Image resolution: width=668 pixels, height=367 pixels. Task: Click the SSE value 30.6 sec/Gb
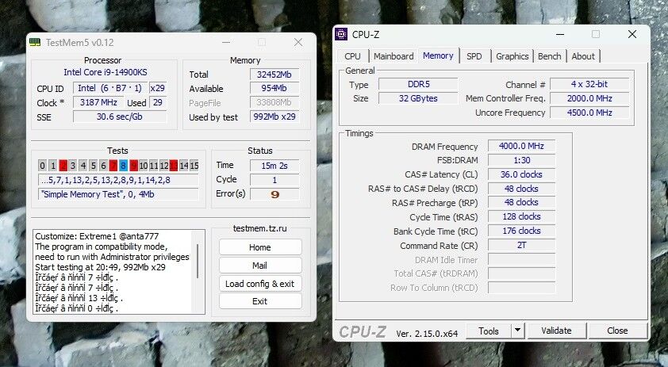tap(120, 117)
